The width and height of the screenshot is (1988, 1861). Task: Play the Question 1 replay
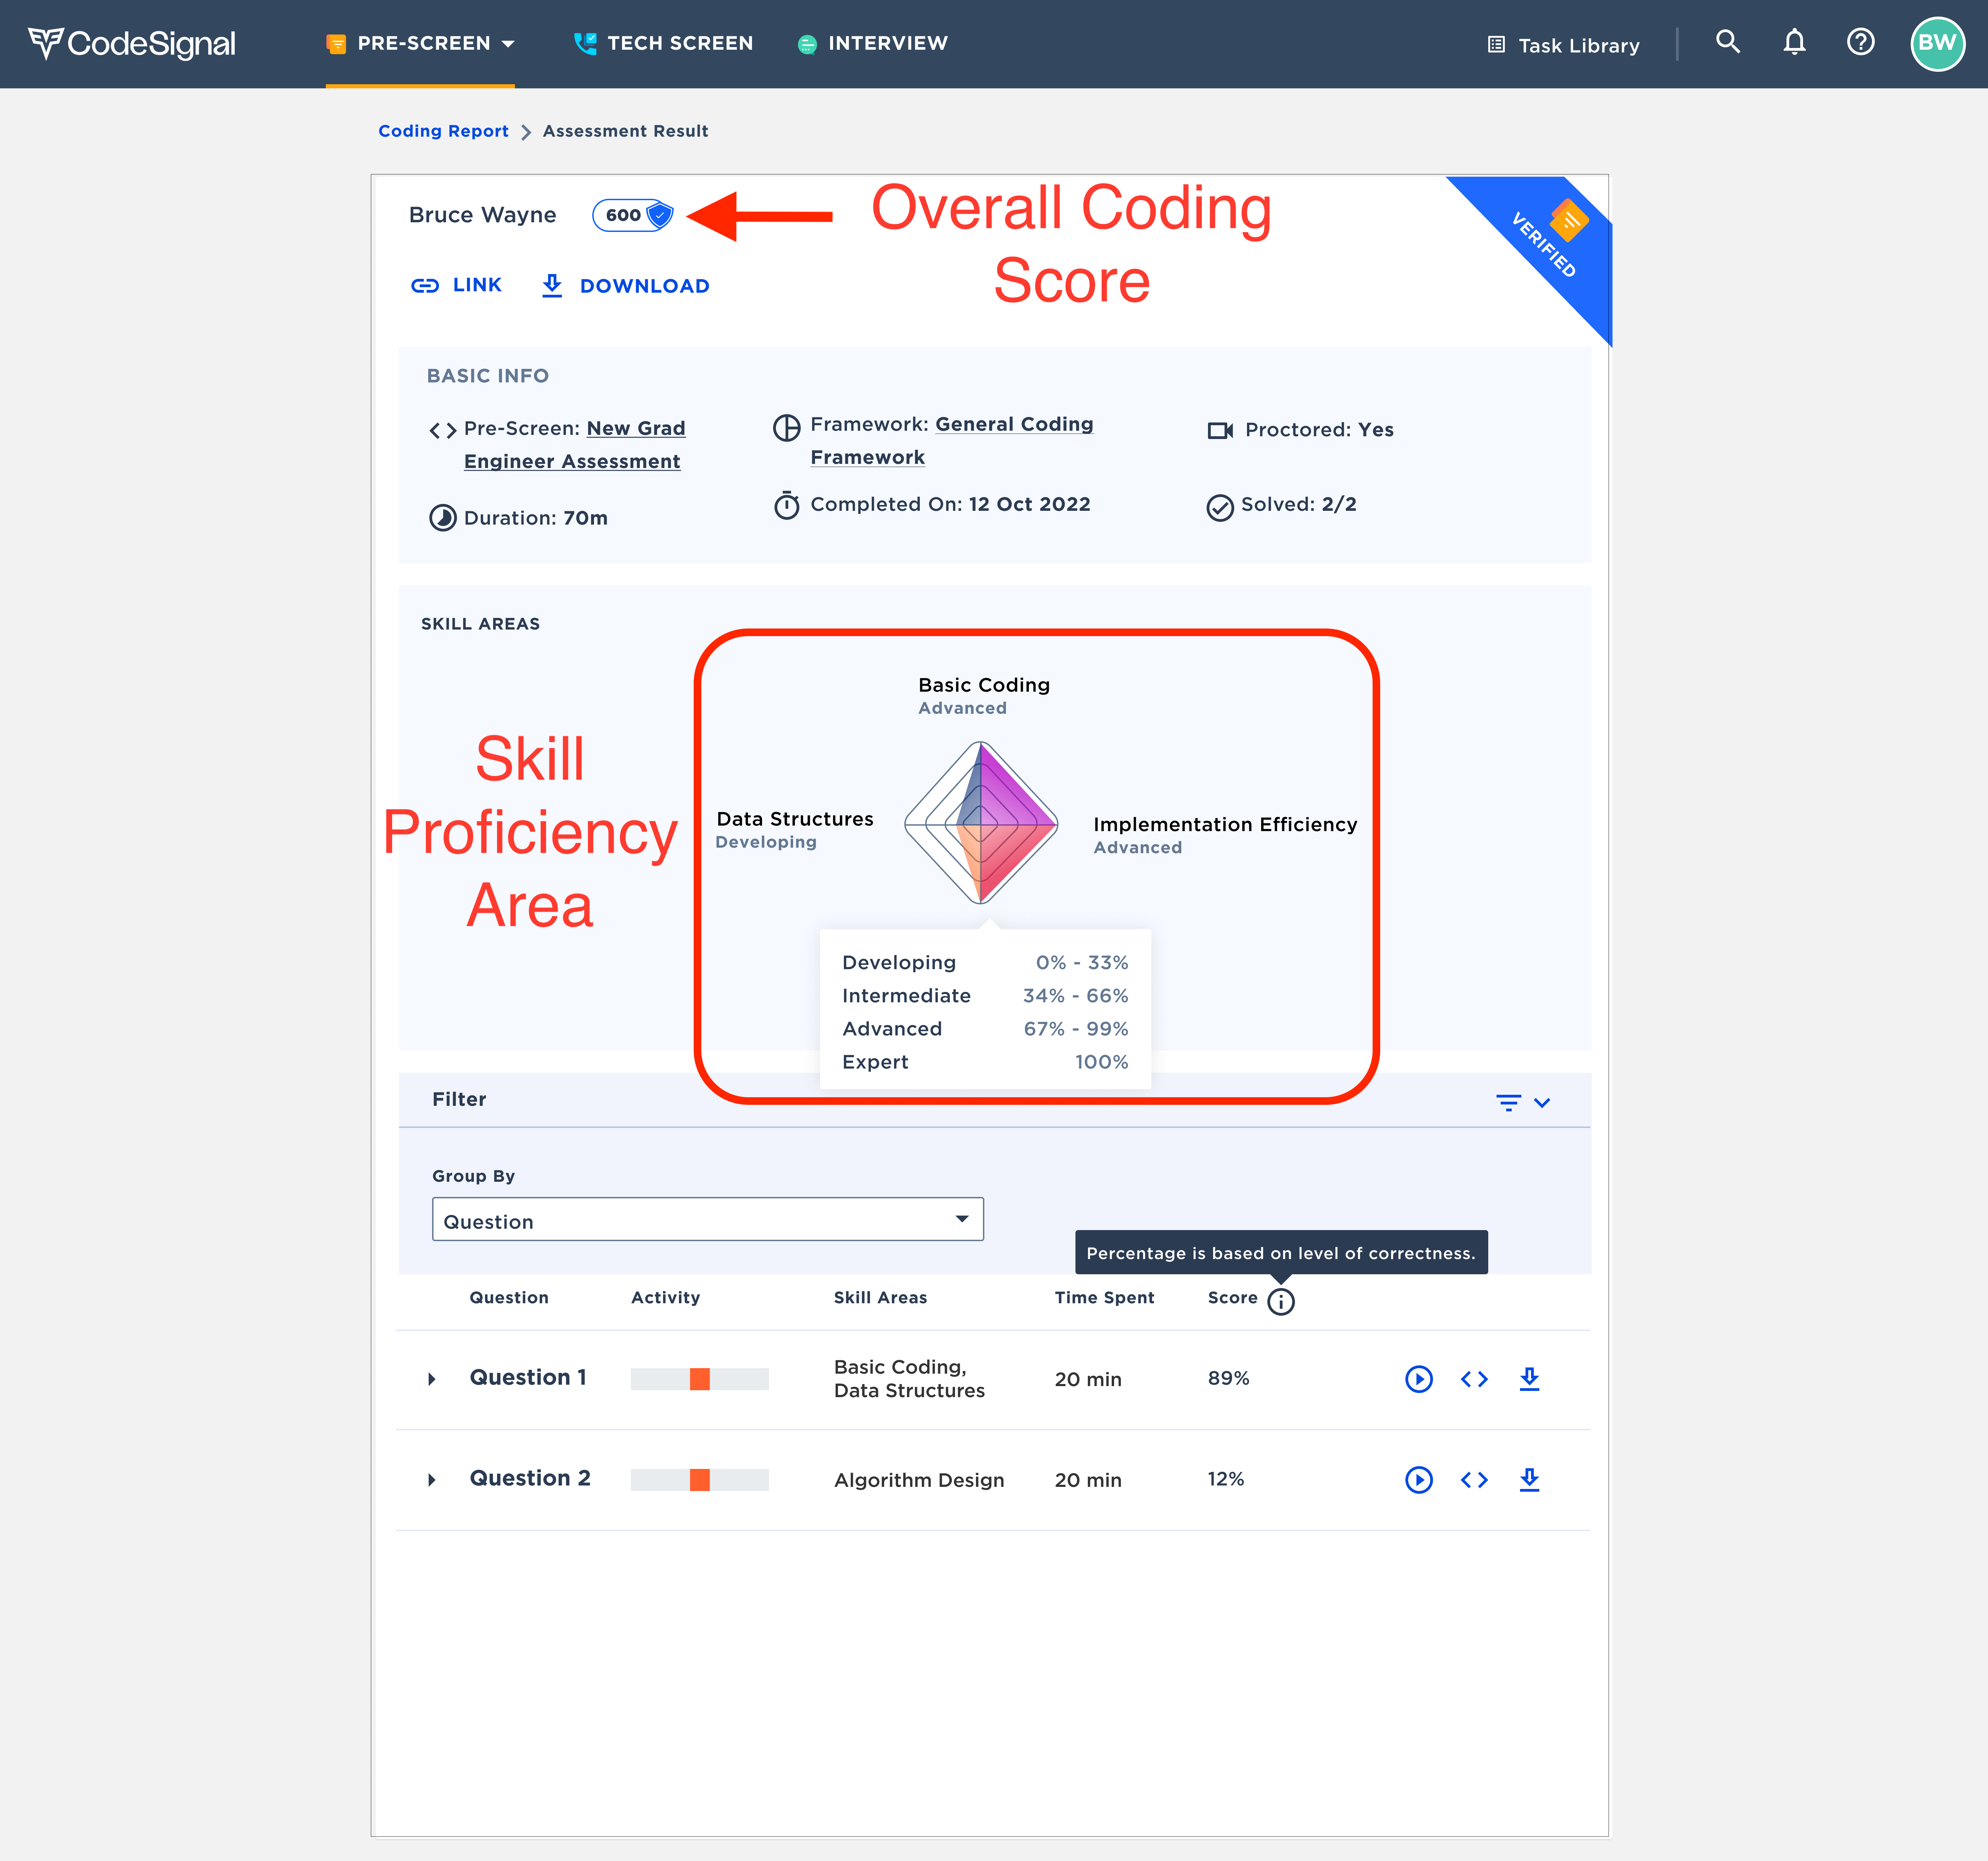[1419, 1379]
